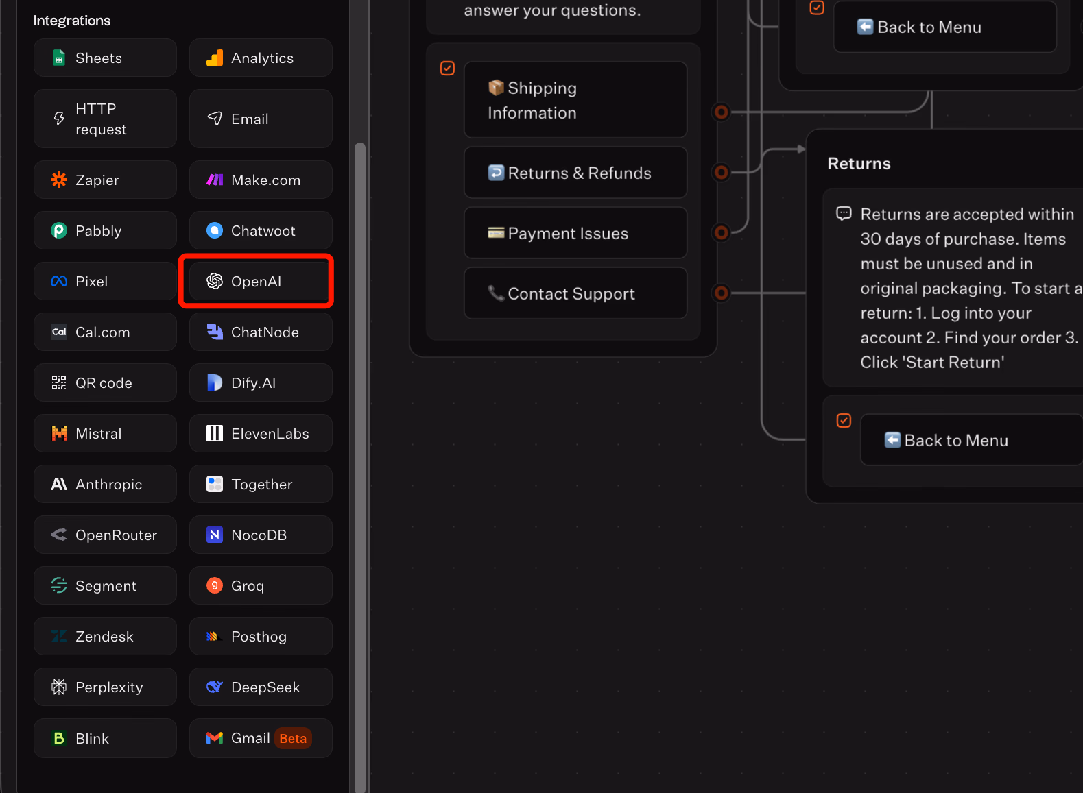Screen dimensions: 1083x793
Task: Toggle checkbox next to Returns Back to Menu
Action: tap(844, 421)
